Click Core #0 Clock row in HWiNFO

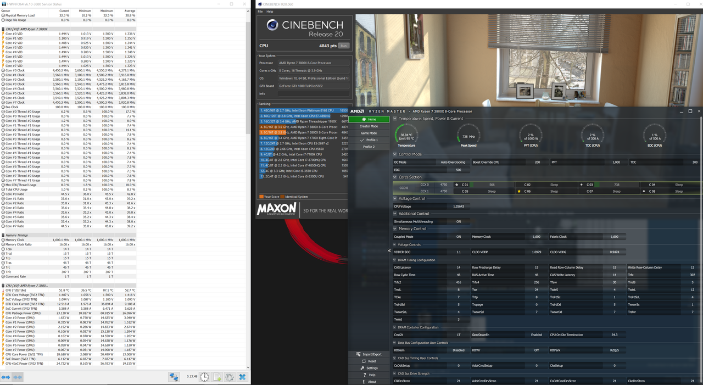68,70
